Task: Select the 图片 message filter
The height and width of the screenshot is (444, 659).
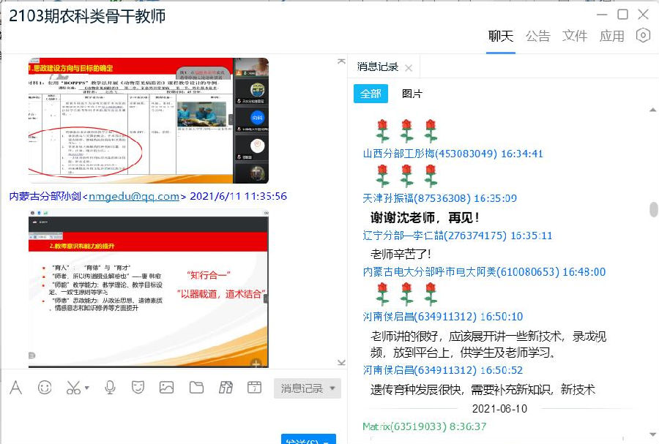Action: point(412,94)
